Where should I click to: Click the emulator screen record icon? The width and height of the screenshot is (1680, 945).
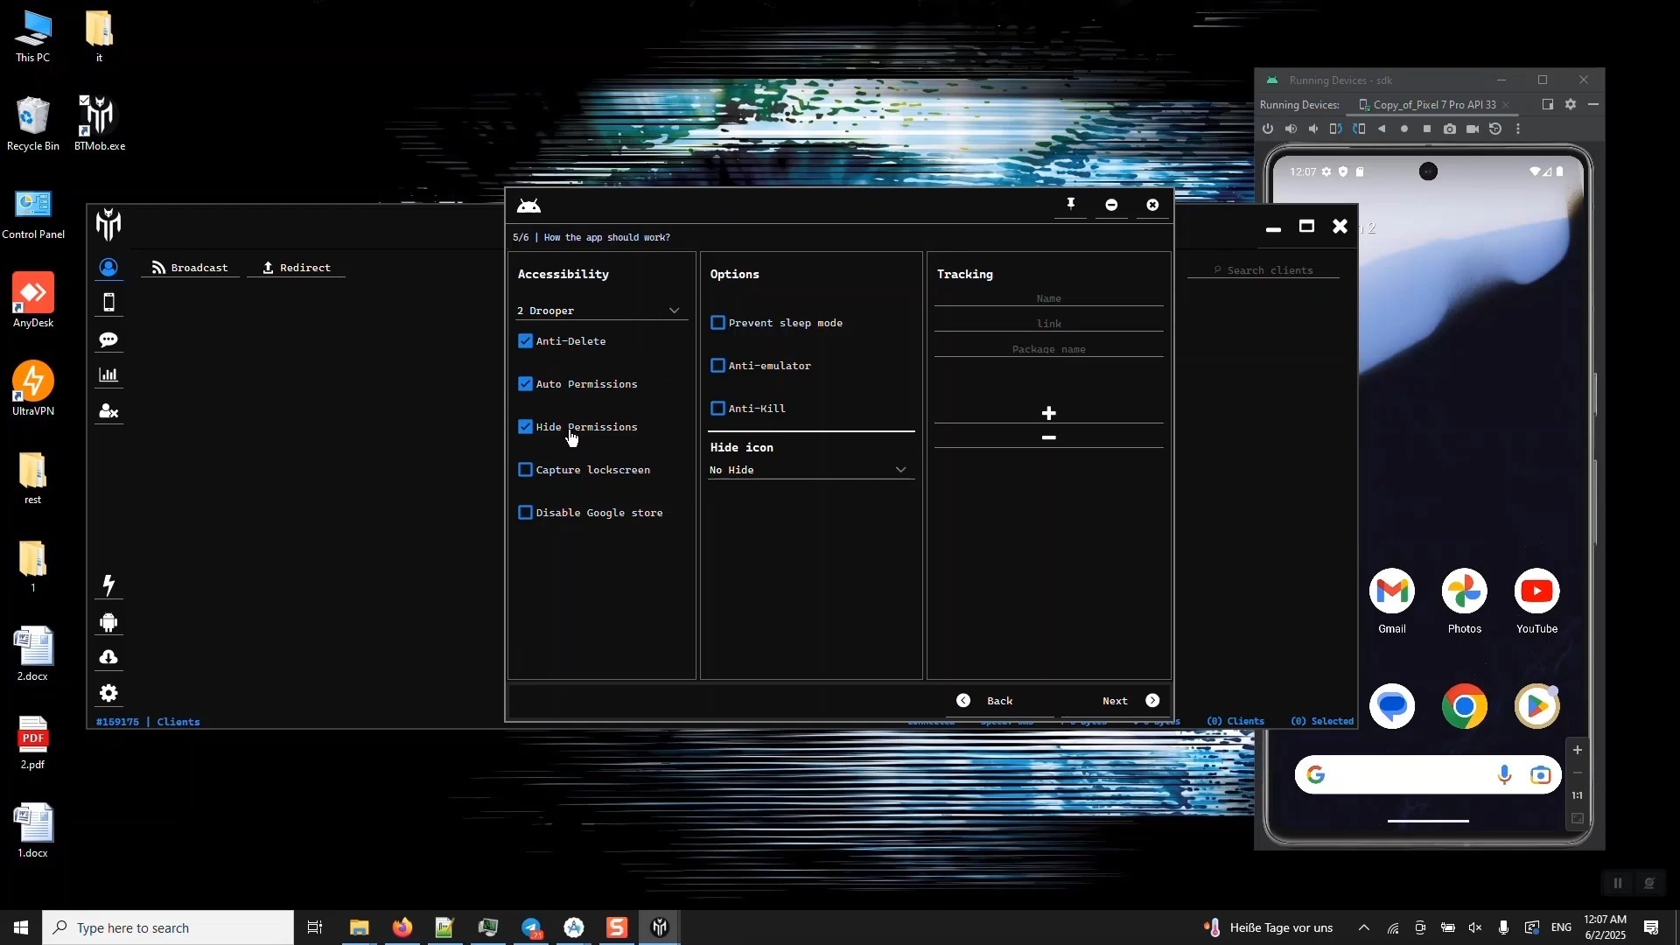[1473, 129]
